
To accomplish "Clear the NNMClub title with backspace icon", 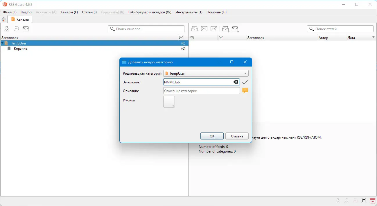I will tap(236, 82).
